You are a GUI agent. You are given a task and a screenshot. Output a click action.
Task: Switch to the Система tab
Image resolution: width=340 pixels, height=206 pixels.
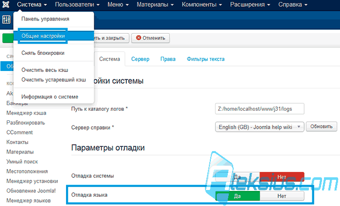(109, 59)
